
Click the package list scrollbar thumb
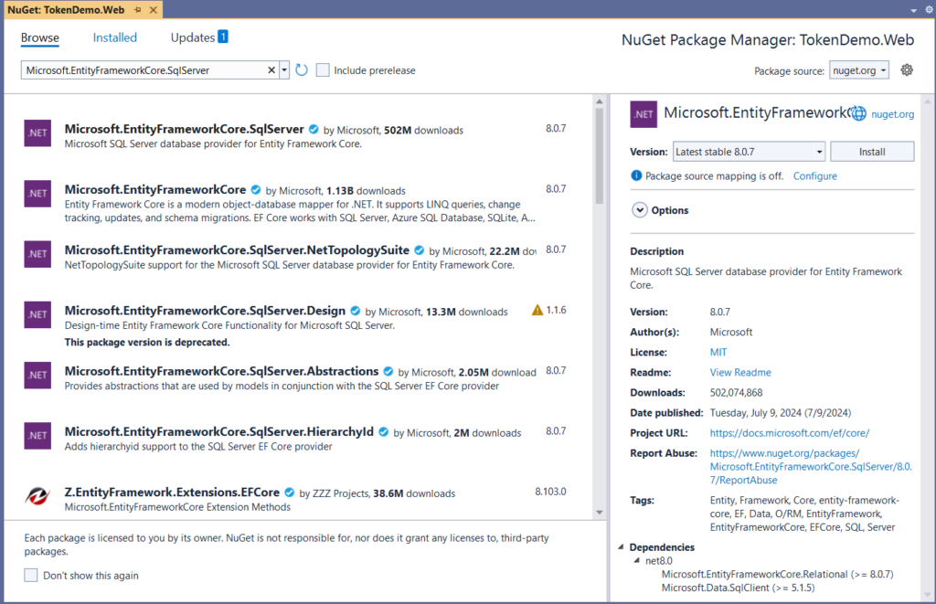600,157
